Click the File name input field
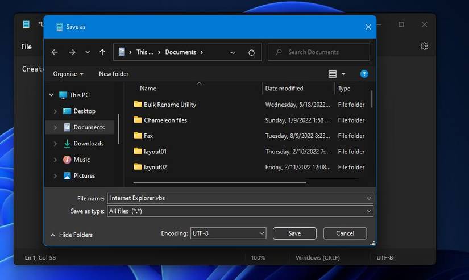The image size is (469, 280). (240, 198)
